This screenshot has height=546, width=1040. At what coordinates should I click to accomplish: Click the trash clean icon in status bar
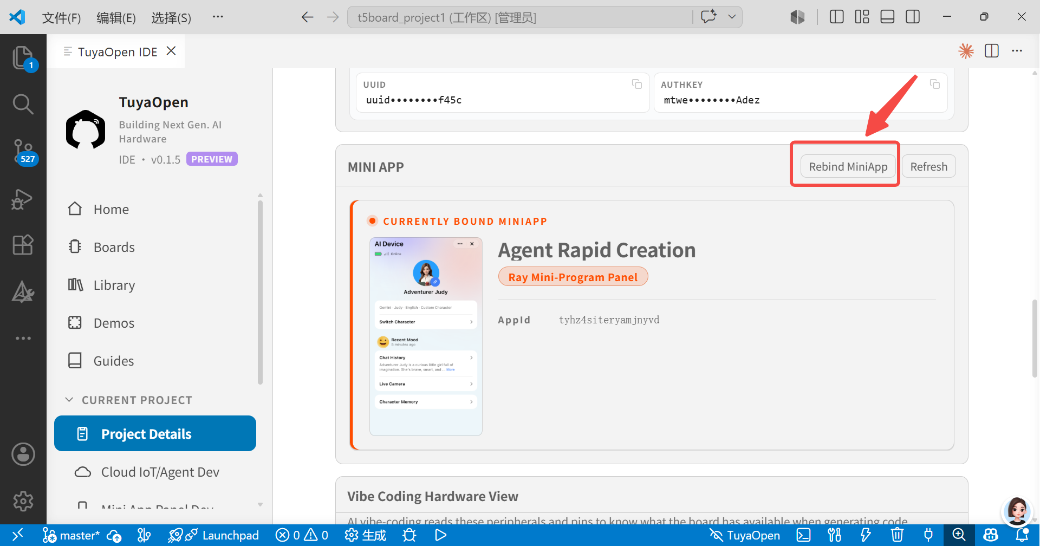pos(897,535)
